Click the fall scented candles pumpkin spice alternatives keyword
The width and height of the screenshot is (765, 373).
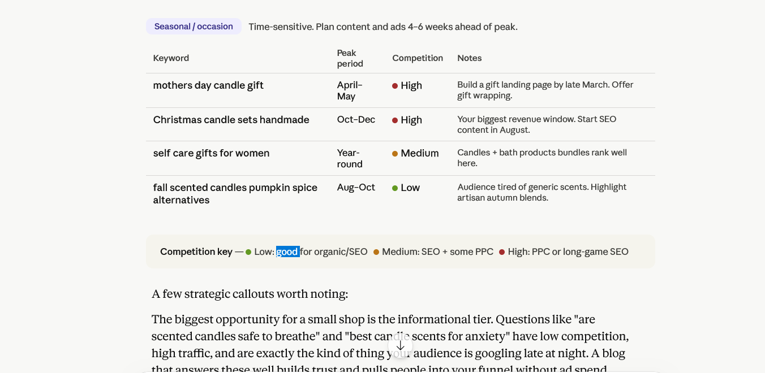[235, 194]
